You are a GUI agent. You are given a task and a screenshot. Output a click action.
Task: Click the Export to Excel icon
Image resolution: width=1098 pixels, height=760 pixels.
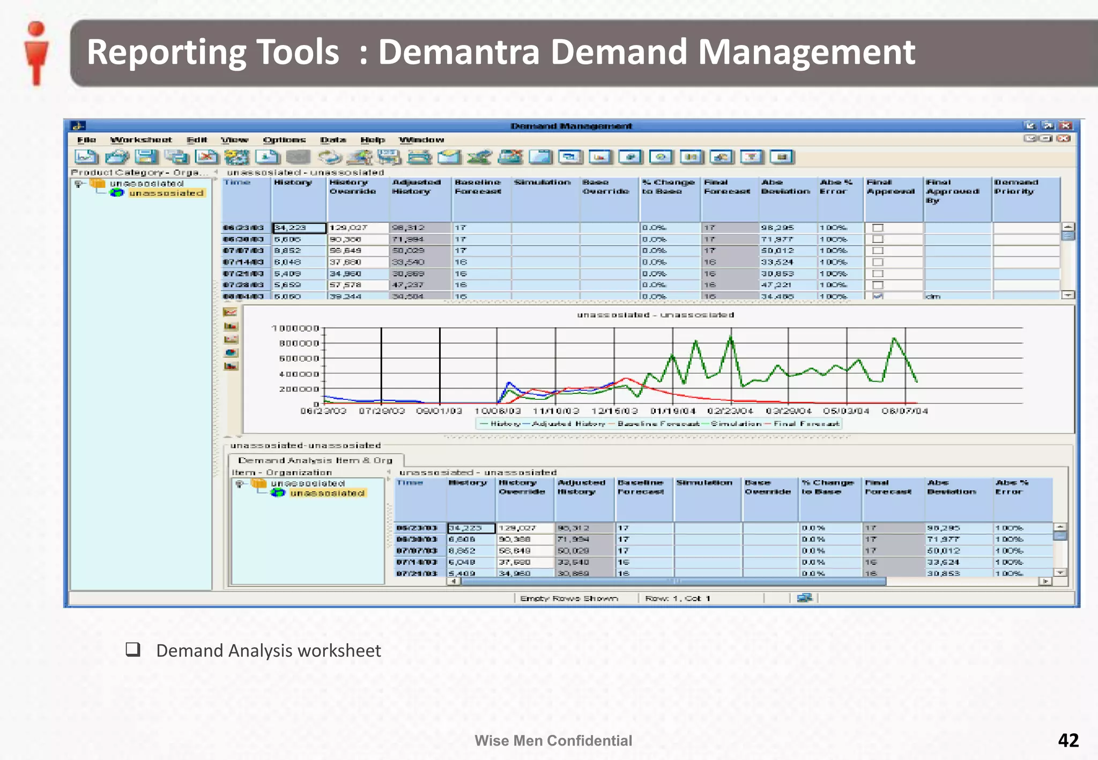[479, 157]
